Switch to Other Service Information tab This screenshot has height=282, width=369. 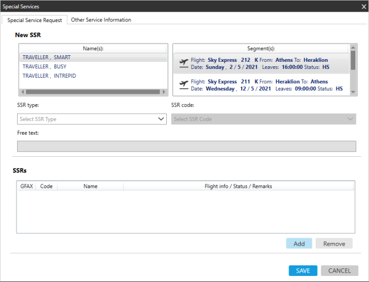click(x=101, y=20)
